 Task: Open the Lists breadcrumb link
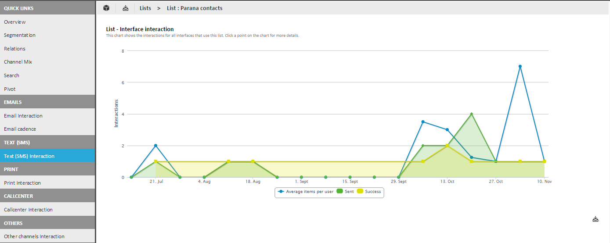145,8
